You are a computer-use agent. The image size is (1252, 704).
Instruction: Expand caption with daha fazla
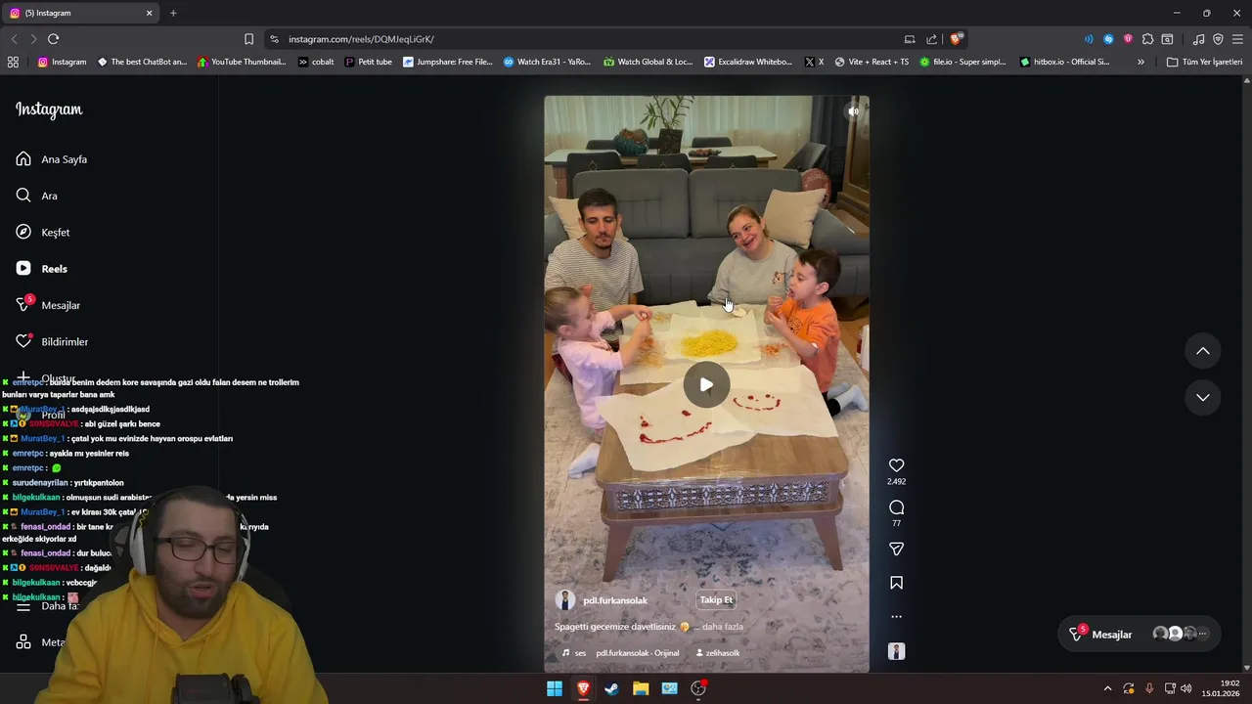pos(723,627)
